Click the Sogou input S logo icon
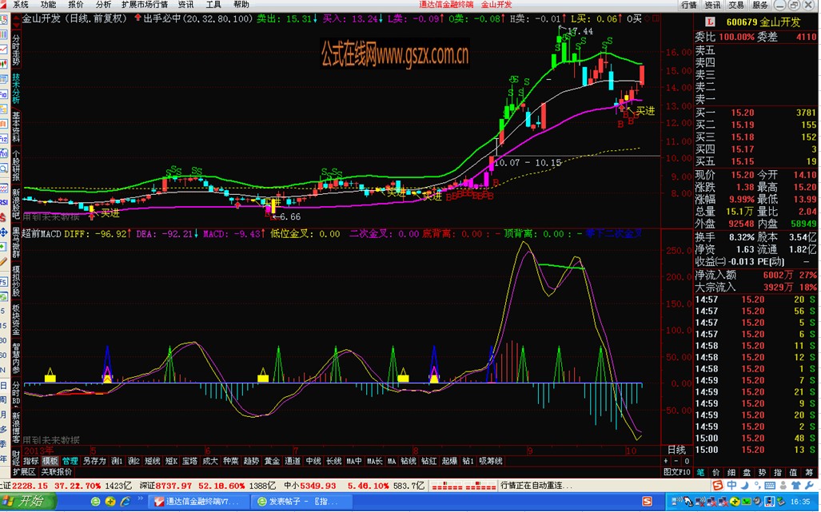The height and width of the screenshot is (512, 821). 717,486
